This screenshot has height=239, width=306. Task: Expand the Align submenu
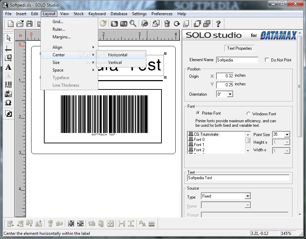[69, 47]
